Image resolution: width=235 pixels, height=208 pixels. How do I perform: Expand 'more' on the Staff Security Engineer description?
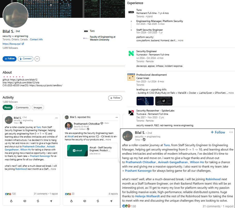[181, 40]
